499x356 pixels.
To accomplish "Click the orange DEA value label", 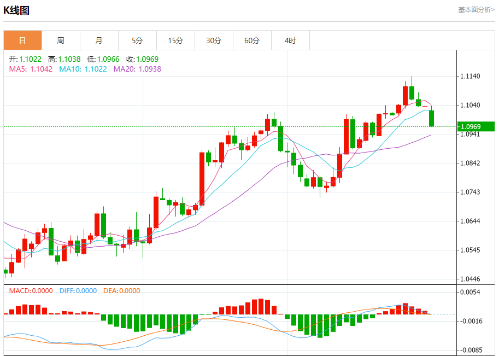I will pos(121,291).
